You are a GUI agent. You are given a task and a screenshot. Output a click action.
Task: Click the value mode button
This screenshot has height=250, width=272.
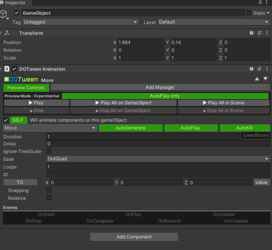pyautogui.click(x=262, y=182)
